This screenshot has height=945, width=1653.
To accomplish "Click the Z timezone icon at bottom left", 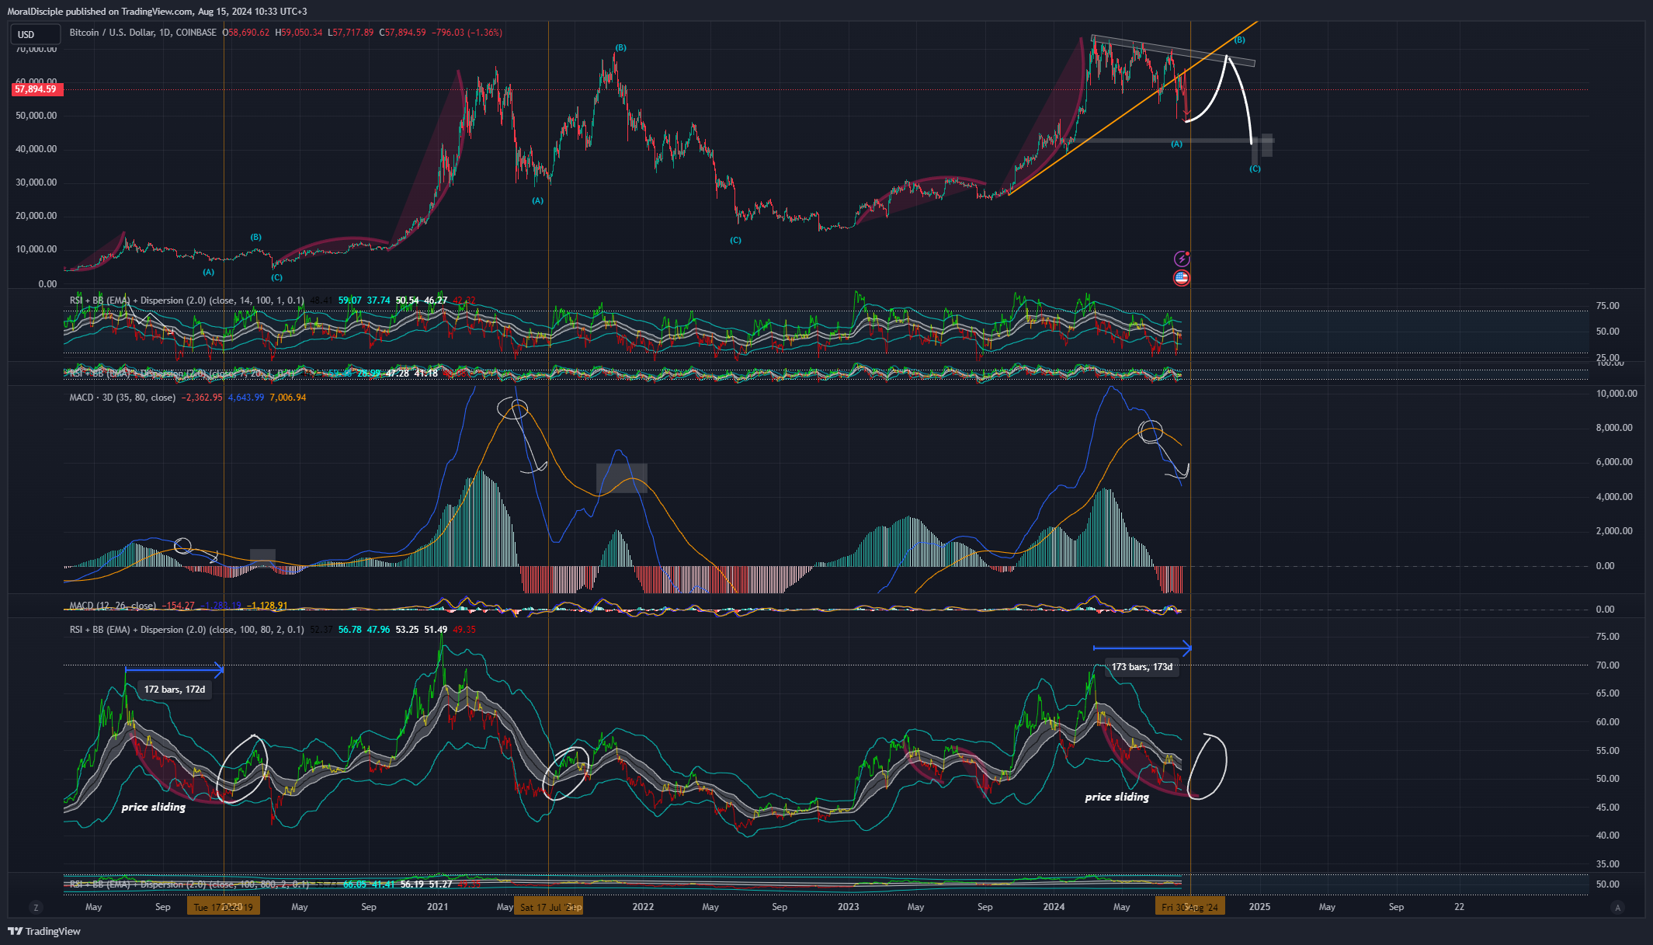I will [35, 907].
